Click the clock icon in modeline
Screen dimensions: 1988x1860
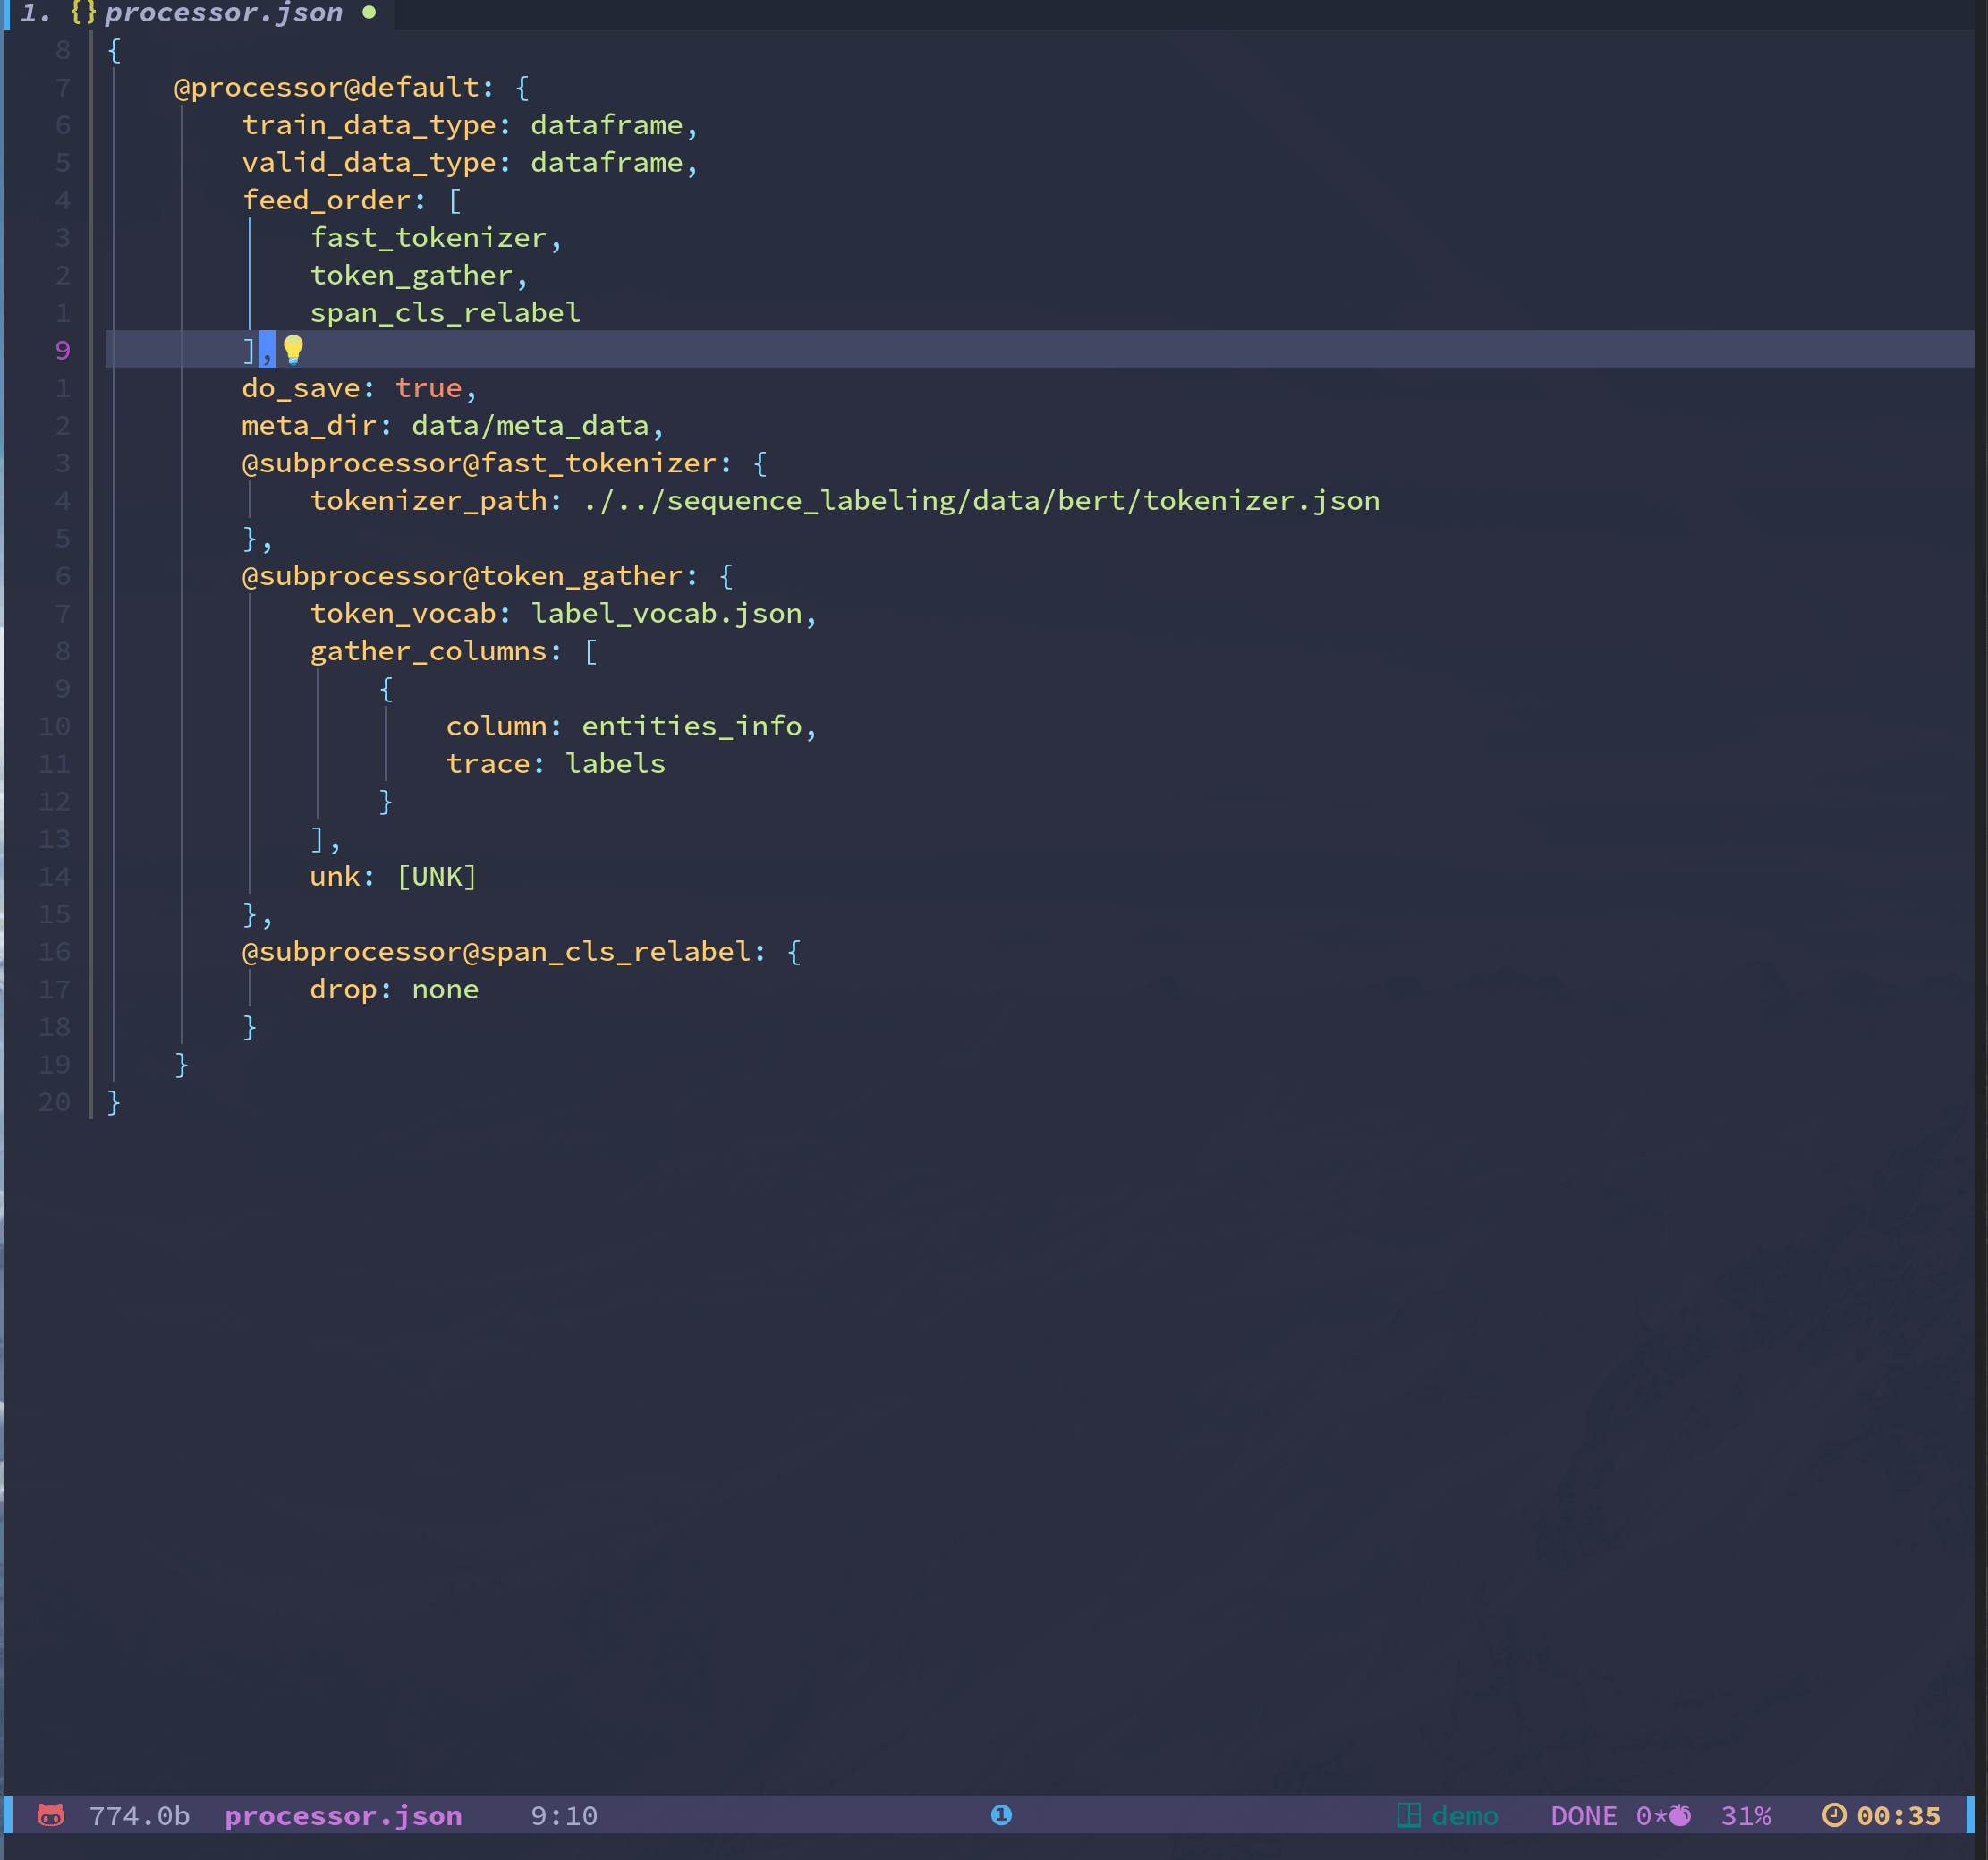[x=1834, y=1815]
